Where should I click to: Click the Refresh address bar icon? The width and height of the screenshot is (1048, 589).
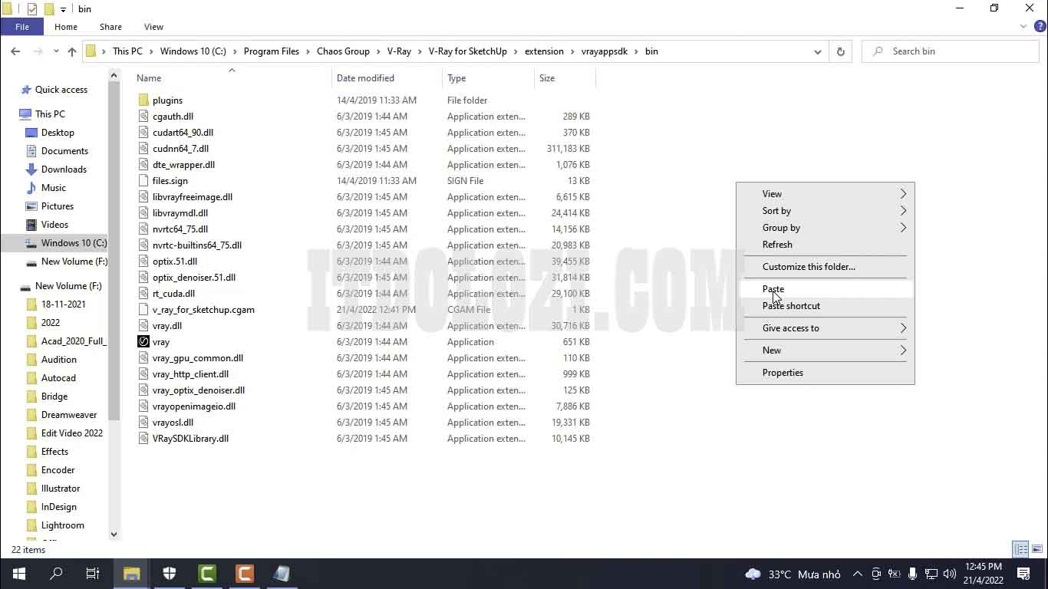click(841, 51)
